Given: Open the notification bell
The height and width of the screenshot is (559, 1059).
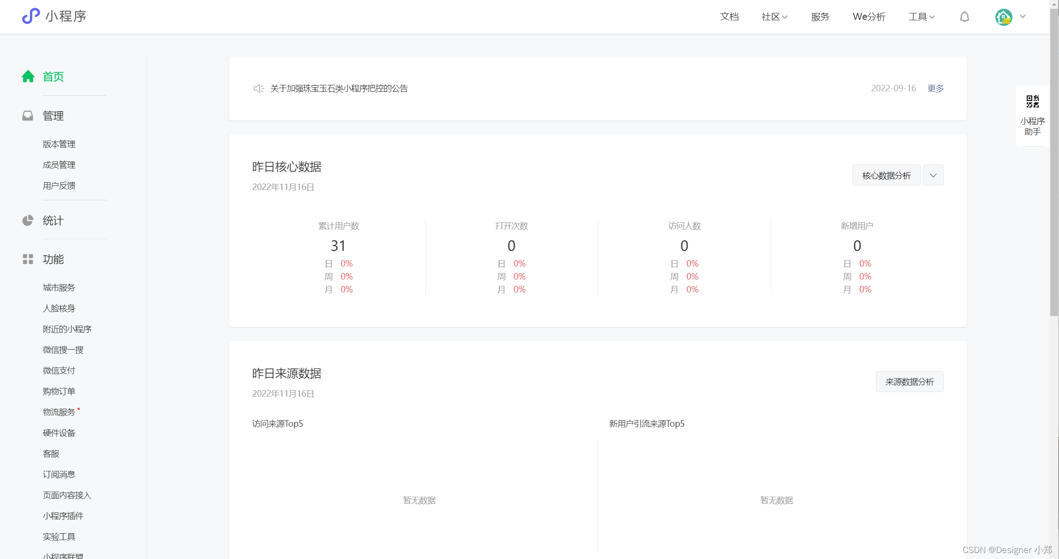Looking at the screenshot, I should pyautogui.click(x=964, y=17).
